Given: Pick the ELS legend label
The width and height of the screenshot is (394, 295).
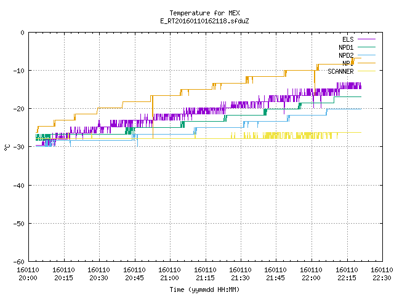Looking at the screenshot, I should click(x=348, y=39).
